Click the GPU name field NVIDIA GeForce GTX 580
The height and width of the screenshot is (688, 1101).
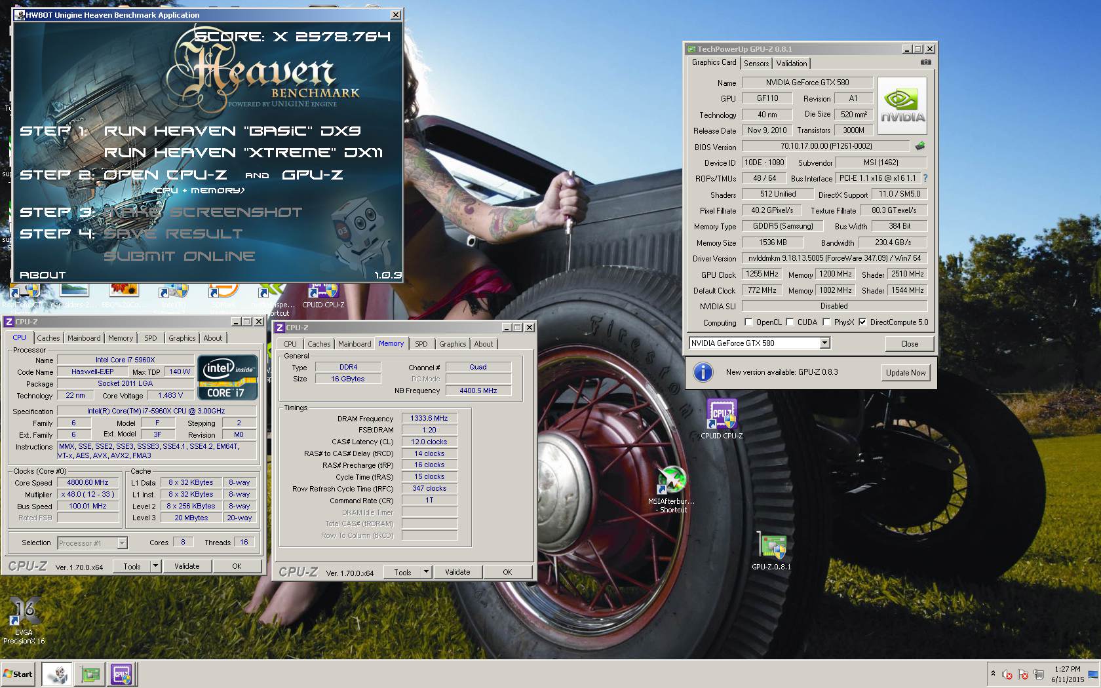coord(807,83)
